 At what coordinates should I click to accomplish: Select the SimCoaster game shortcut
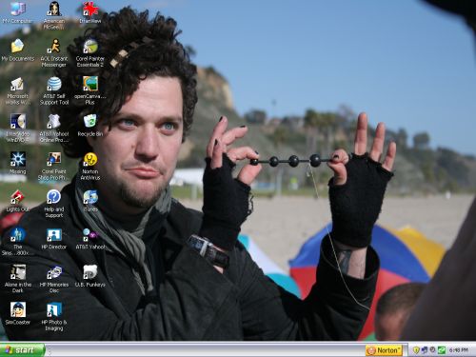[x=18, y=313]
